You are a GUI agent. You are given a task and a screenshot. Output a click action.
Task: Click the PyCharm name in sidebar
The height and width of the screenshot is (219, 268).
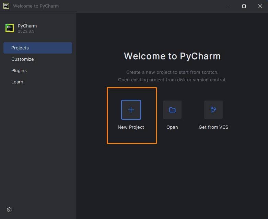click(27, 26)
